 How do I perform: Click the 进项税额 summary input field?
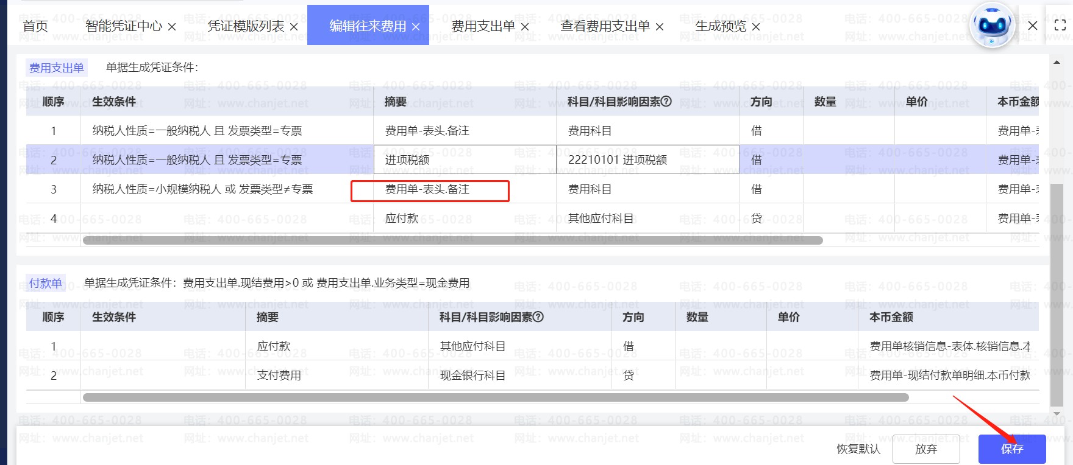[x=465, y=160]
